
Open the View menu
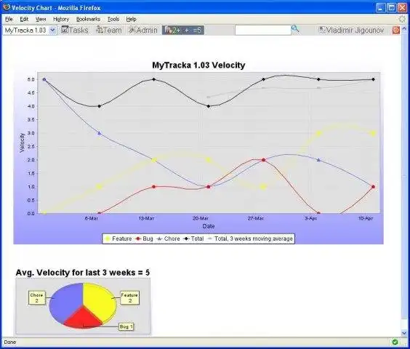(x=41, y=19)
